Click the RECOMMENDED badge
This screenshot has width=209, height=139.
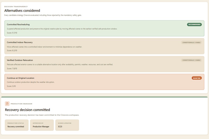[194, 25]
